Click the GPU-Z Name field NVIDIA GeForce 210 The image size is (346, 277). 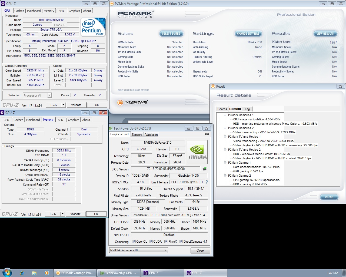(x=158, y=143)
